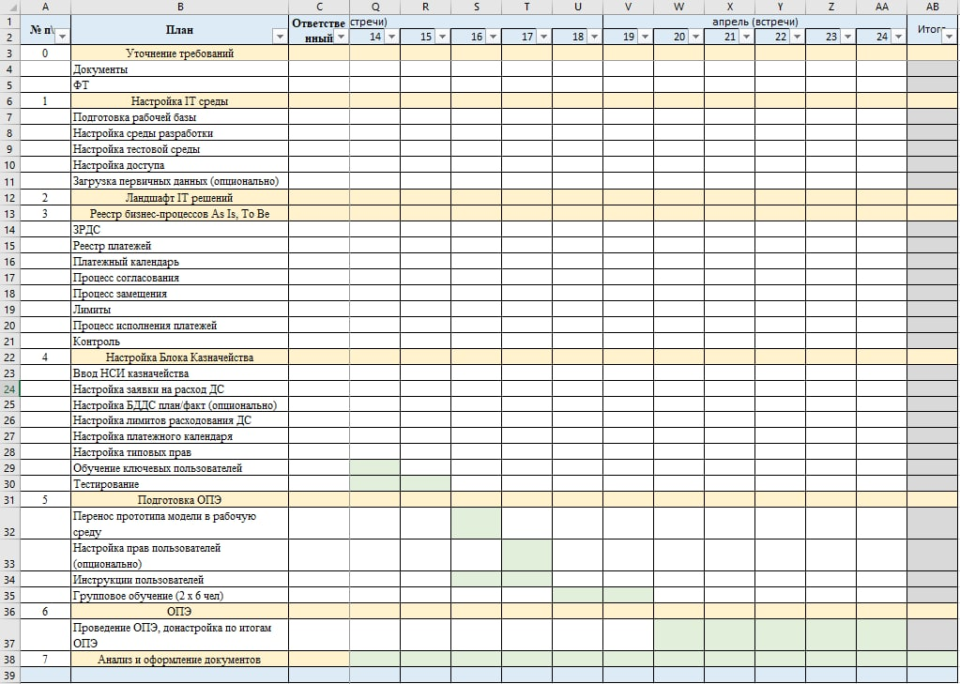The width and height of the screenshot is (960, 684).
Task: Open filter arrow for day 14 column
Action: [x=392, y=37]
